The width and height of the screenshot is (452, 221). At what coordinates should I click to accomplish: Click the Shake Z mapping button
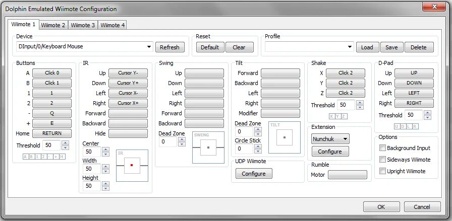[x=346, y=93]
